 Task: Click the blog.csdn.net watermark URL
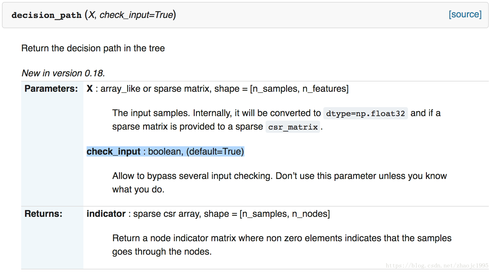[x=437, y=266]
